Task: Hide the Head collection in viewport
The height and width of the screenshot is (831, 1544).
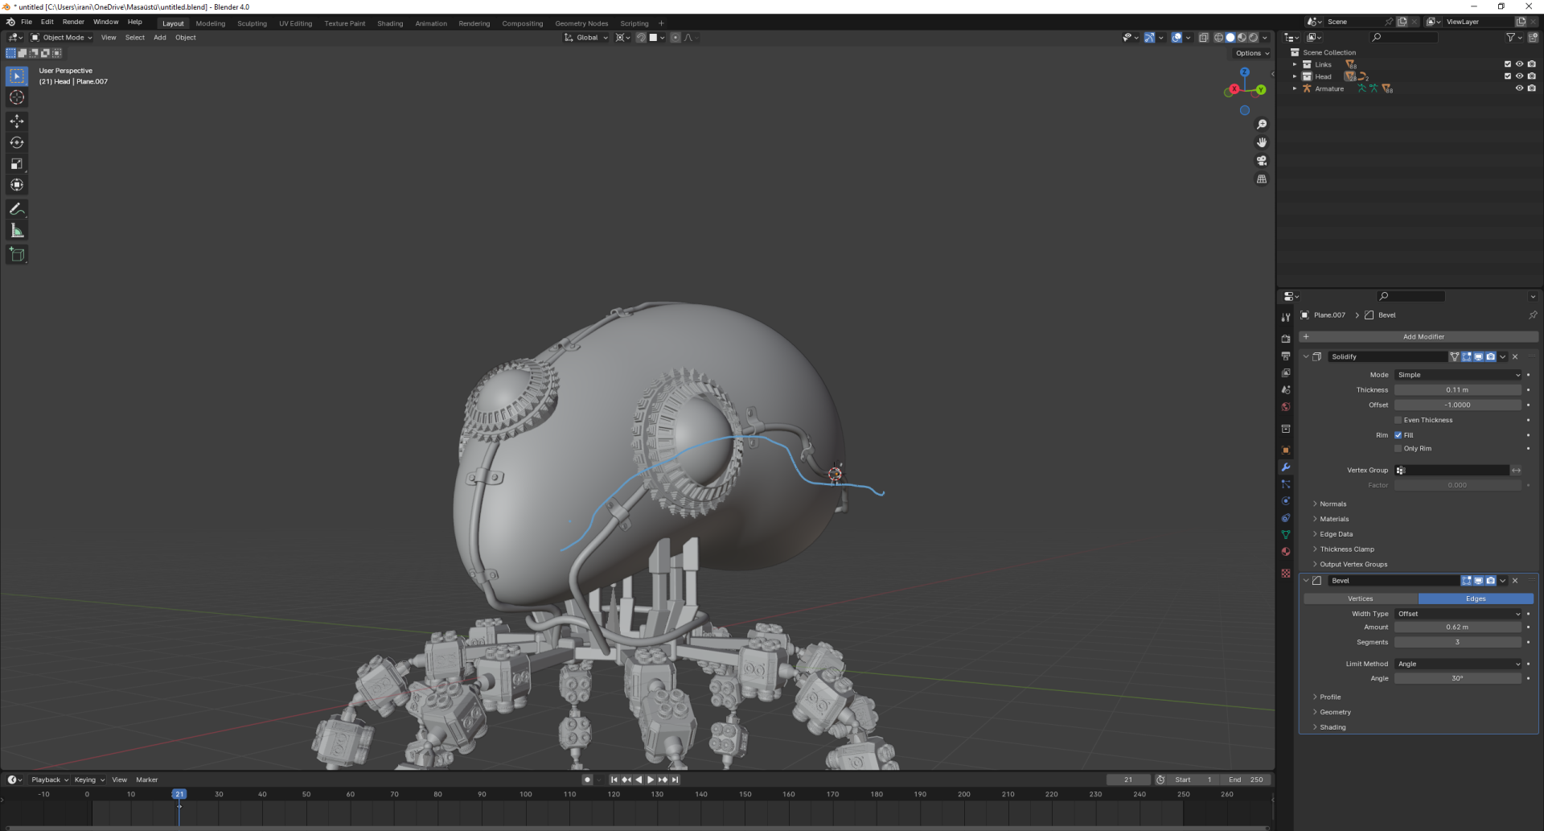Action: pyautogui.click(x=1520, y=76)
